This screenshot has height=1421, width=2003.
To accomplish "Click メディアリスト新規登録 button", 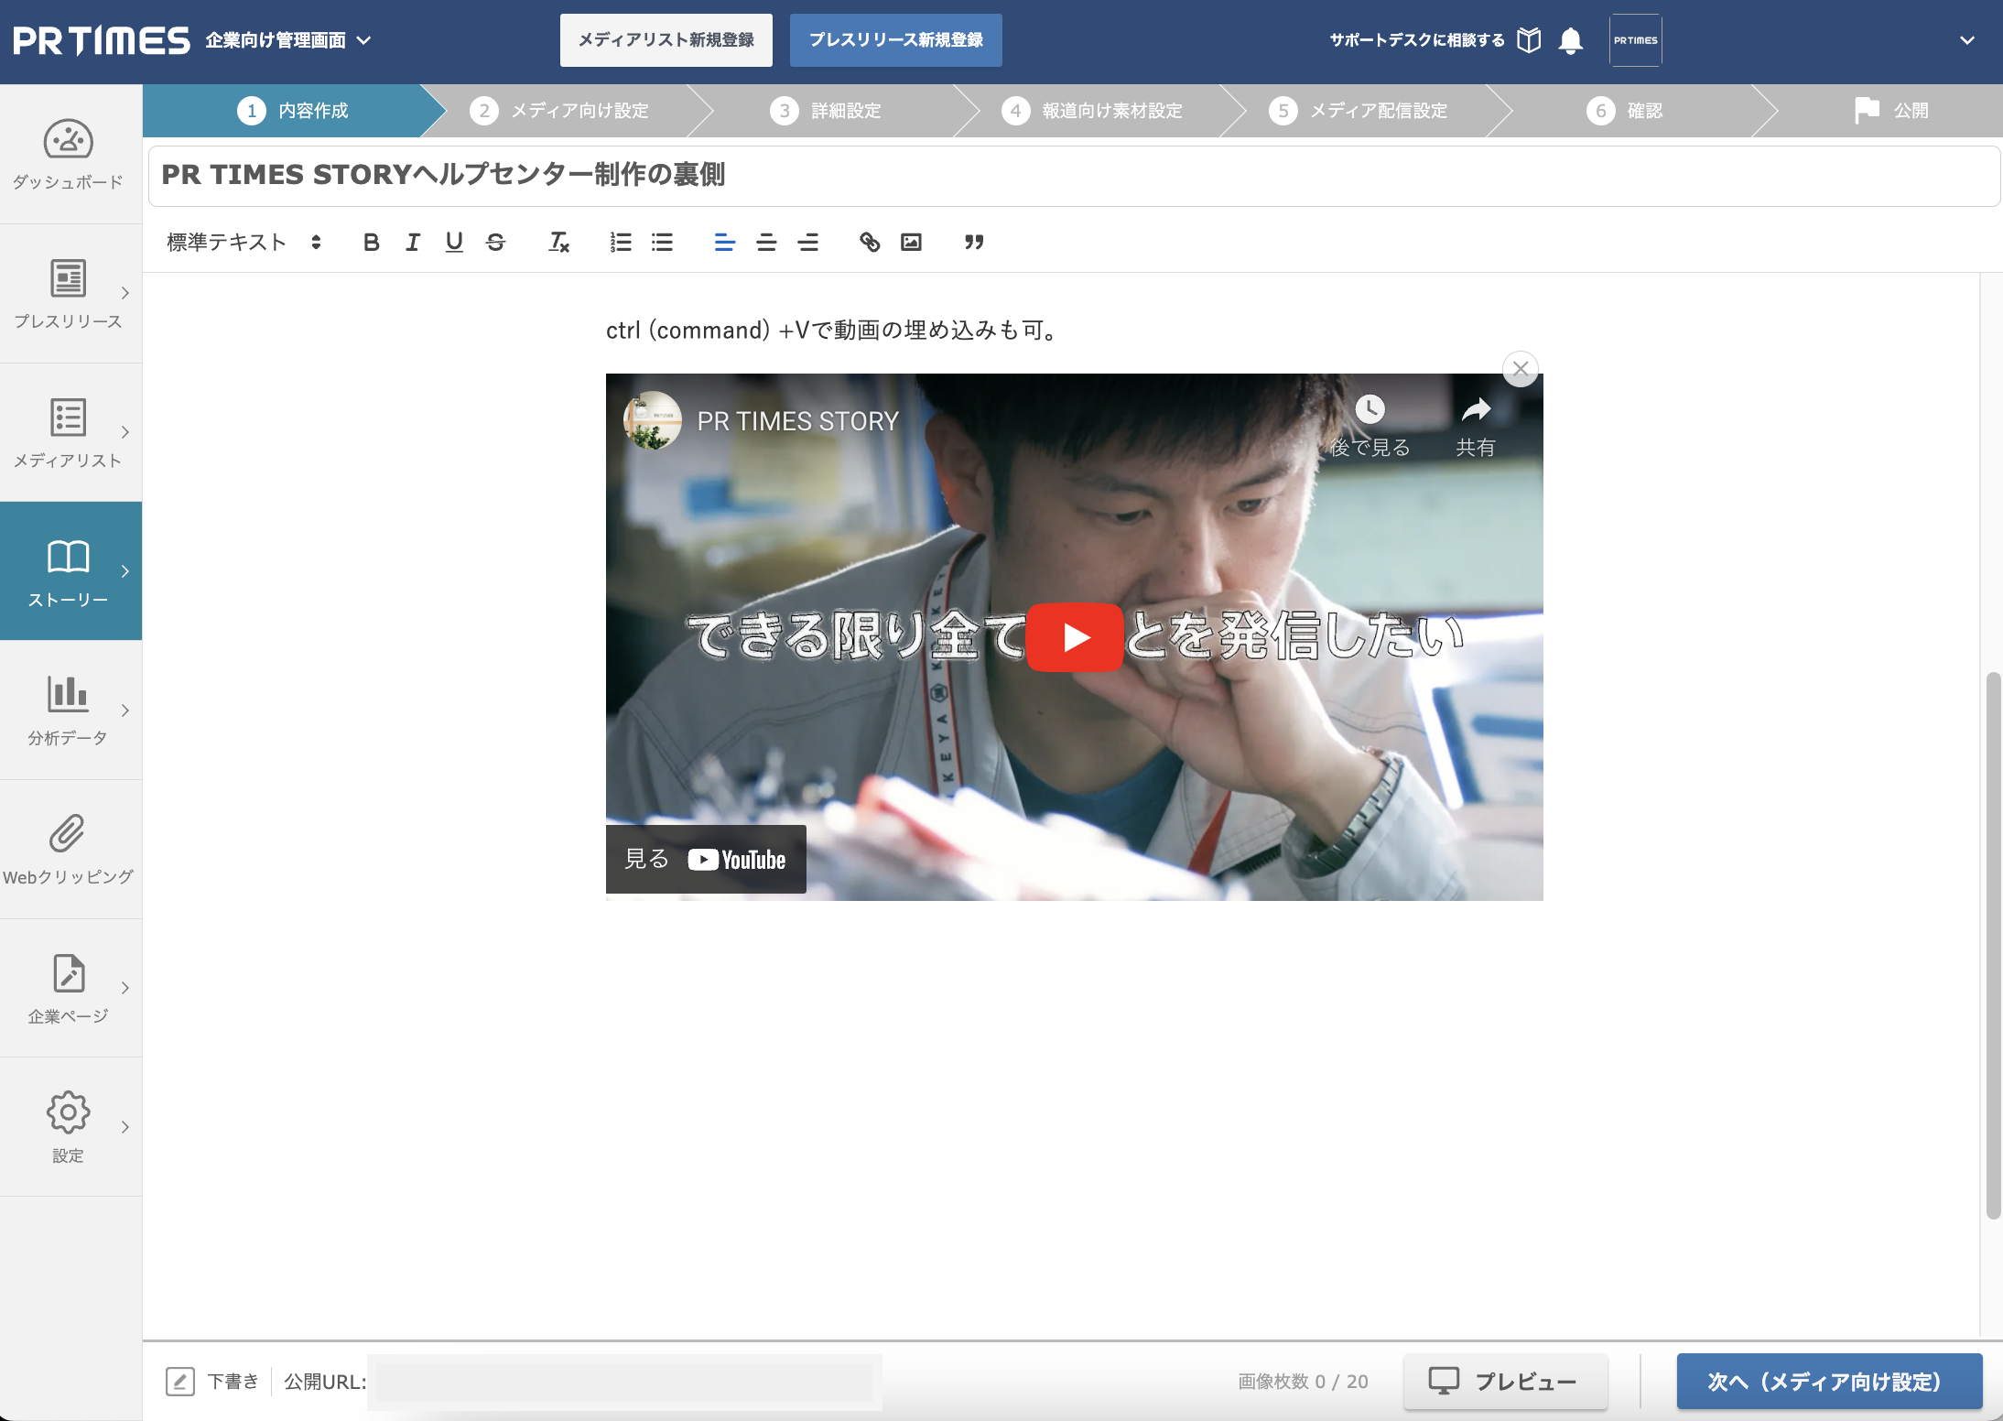I will tap(666, 40).
